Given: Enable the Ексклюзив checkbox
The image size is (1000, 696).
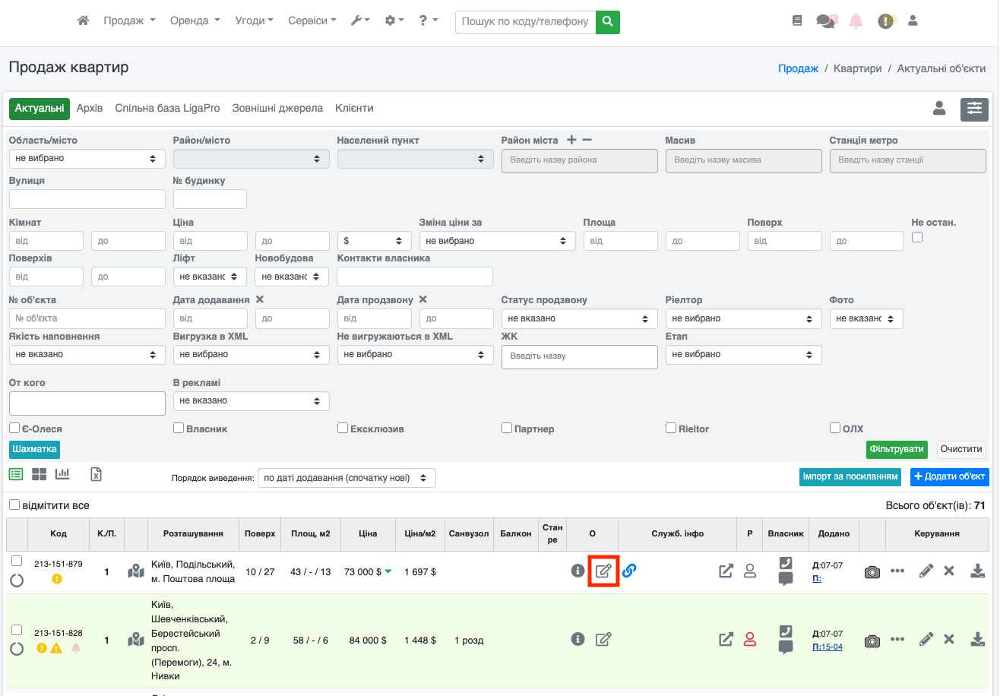Looking at the screenshot, I should 343,429.
